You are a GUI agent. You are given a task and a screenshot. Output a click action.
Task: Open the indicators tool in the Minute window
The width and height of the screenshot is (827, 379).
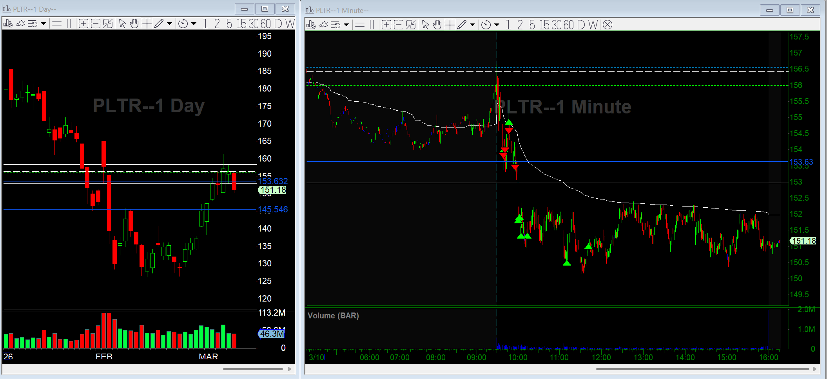coord(323,25)
